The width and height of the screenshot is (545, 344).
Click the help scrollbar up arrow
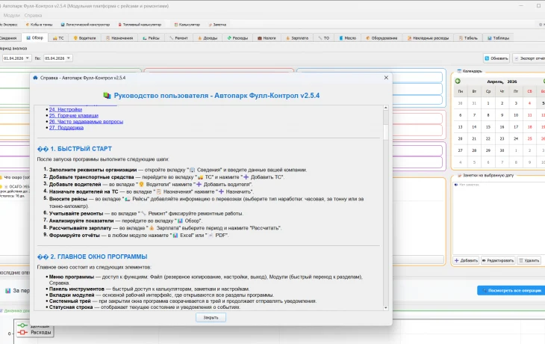coord(386,108)
